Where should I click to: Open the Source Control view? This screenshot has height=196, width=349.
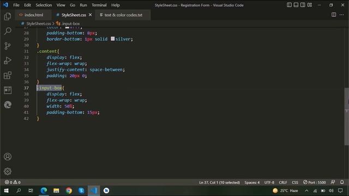8,46
